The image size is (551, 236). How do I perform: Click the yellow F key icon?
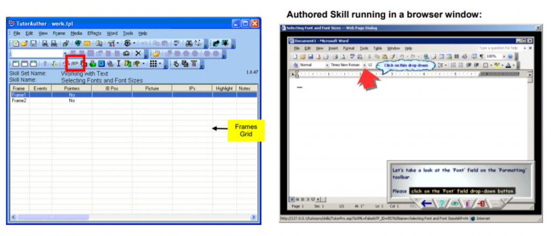pos(127,64)
